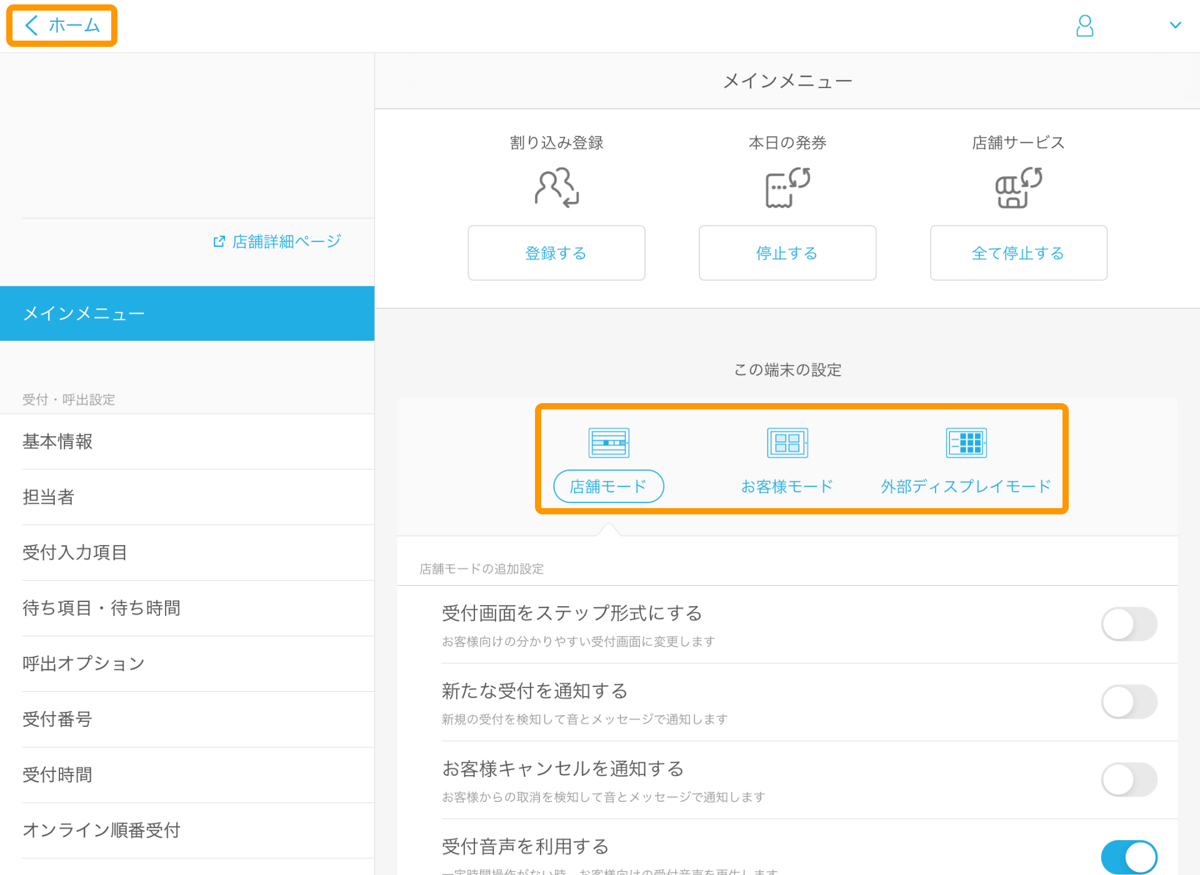Open 基本情報 settings

[x=57, y=441]
